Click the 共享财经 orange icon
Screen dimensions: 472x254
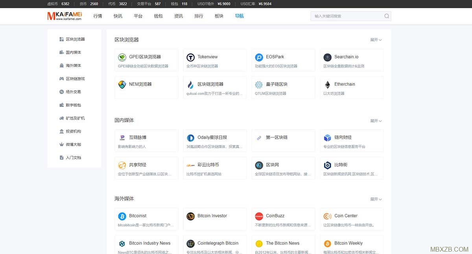pos(122,166)
